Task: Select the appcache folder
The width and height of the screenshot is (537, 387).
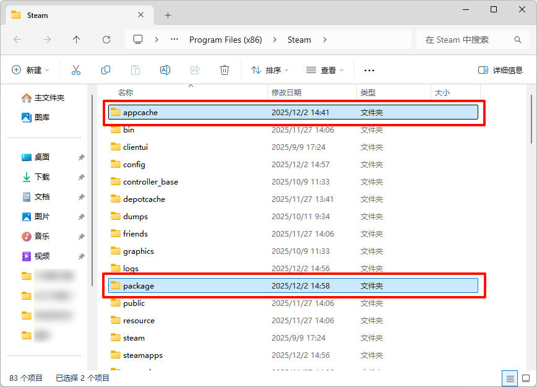Action: pyautogui.click(x=293, y=113)
